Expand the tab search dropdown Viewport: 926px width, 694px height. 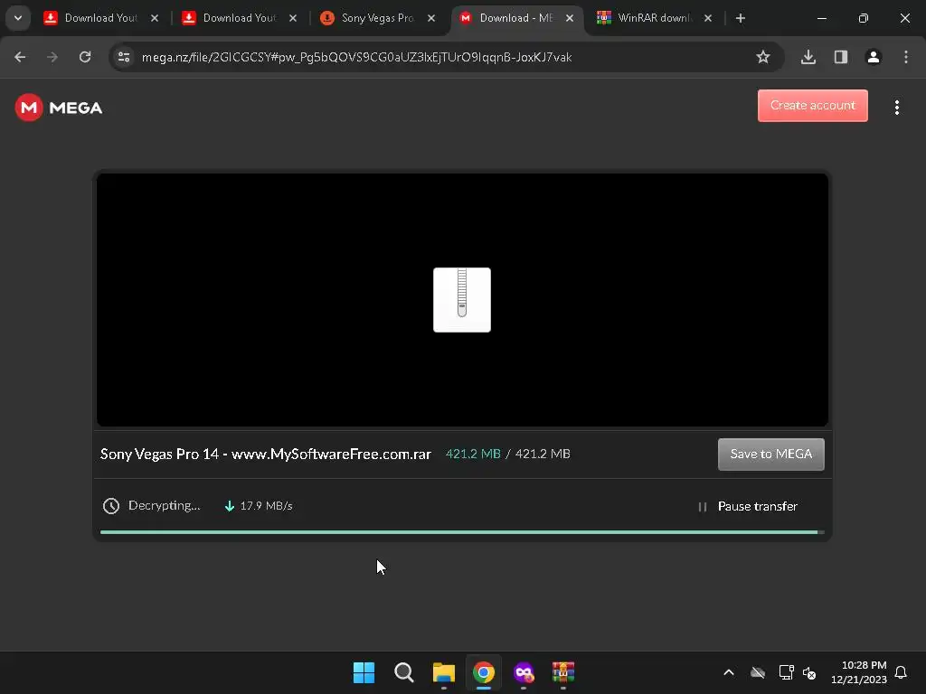[x=18, y=18]
